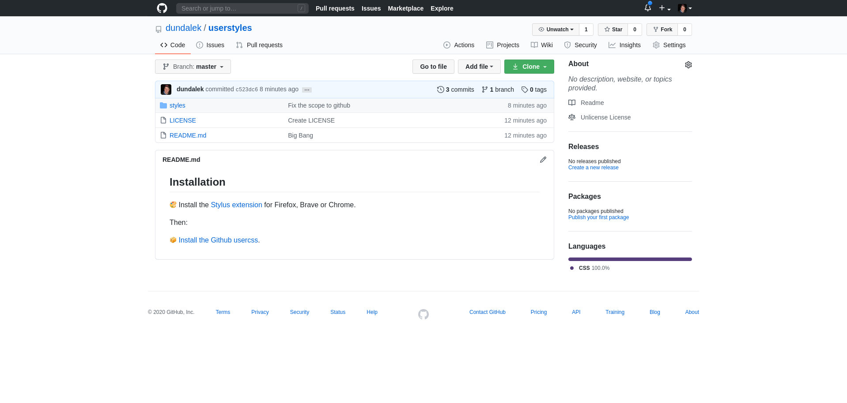The height and width of the screenshot is (403, 847).
Task: Click dundalek avatar in commit bar
Action: coord(166,90)
